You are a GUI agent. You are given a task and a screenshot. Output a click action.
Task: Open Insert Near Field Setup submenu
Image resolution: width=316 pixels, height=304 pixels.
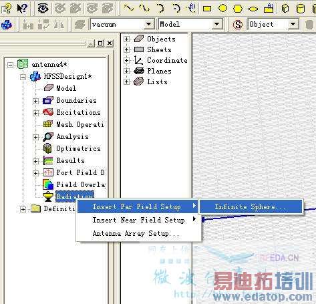click(138, 220)
